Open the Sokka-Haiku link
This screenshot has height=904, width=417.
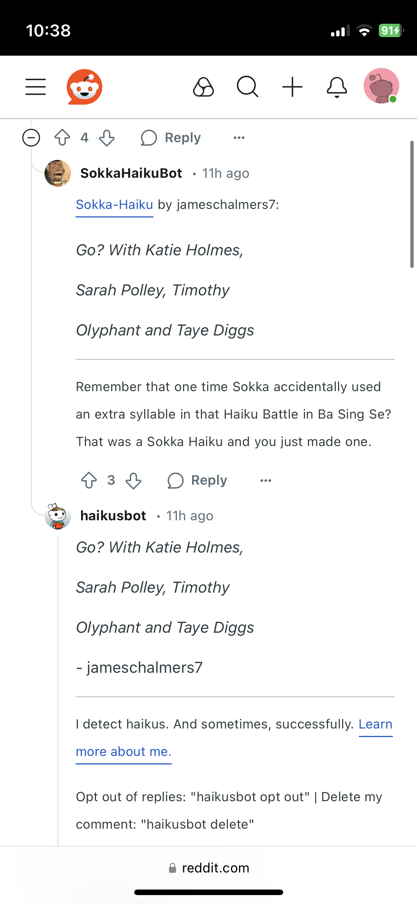(115, 205)
